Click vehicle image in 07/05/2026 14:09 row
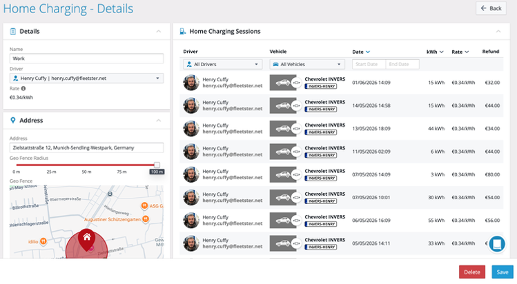Viewport: 517px width, 284px height. coord(283,174)
